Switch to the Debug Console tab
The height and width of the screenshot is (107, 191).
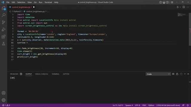pyautogui.click(x=42, y=74)
